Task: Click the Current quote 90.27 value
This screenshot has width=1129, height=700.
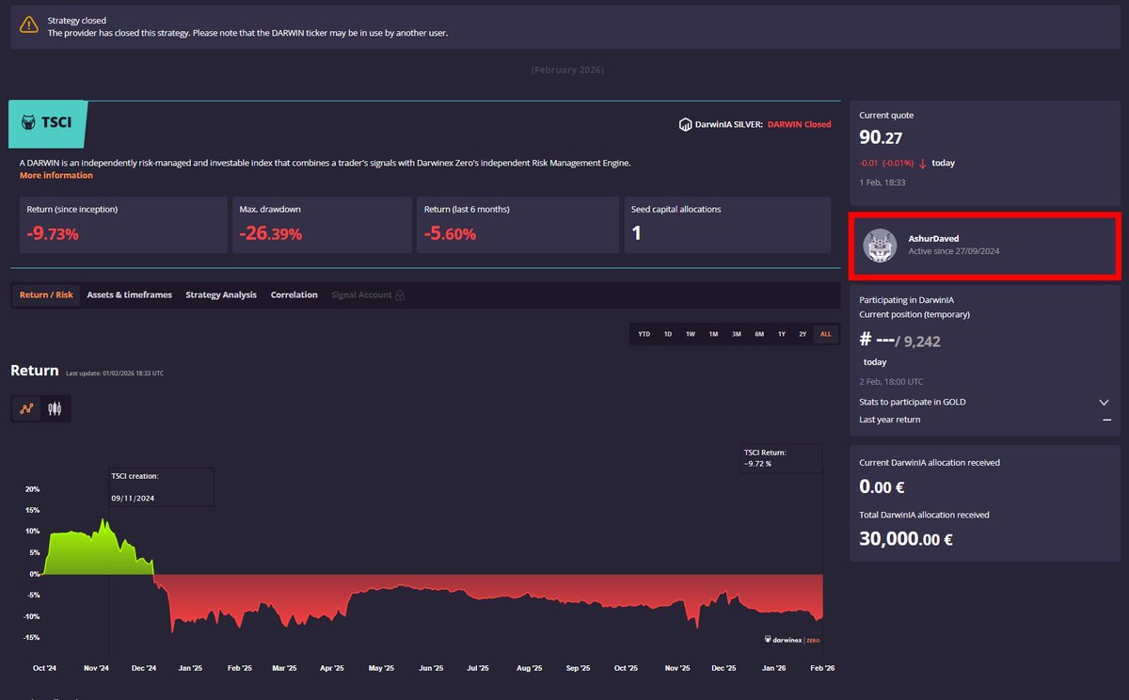Action: pyautogui.click(x=881, y=138)
